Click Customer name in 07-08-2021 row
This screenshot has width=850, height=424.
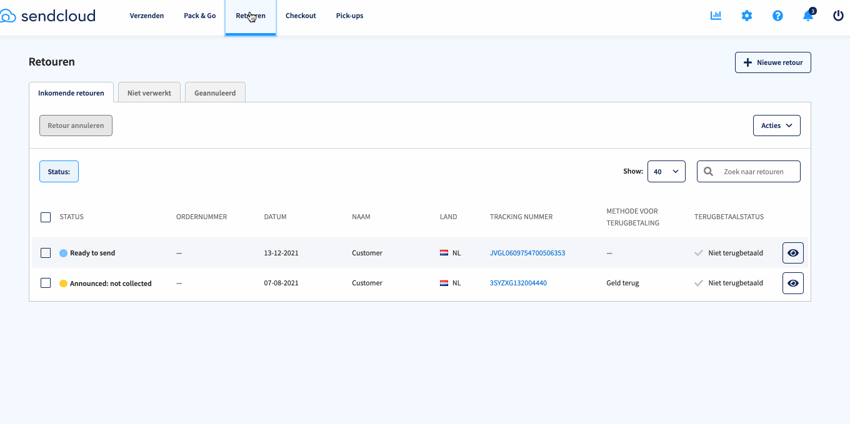(367, 283)
